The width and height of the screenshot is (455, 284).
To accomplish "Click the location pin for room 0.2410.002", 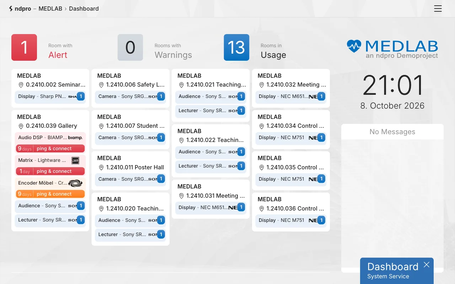I will pos(21,85).
